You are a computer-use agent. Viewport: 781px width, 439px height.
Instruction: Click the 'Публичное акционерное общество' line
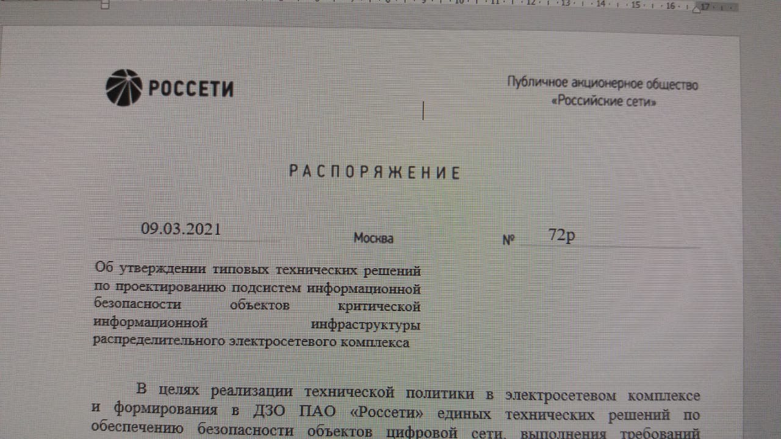point(602,84)
